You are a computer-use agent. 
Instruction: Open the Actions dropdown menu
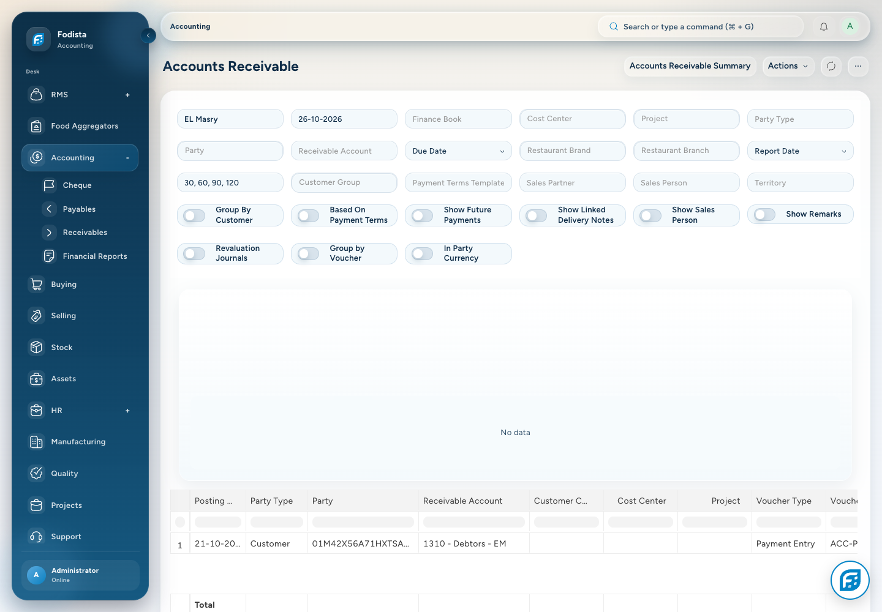coord(788,66)
